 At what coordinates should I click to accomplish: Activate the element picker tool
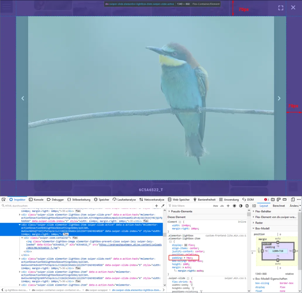point(4,200)
